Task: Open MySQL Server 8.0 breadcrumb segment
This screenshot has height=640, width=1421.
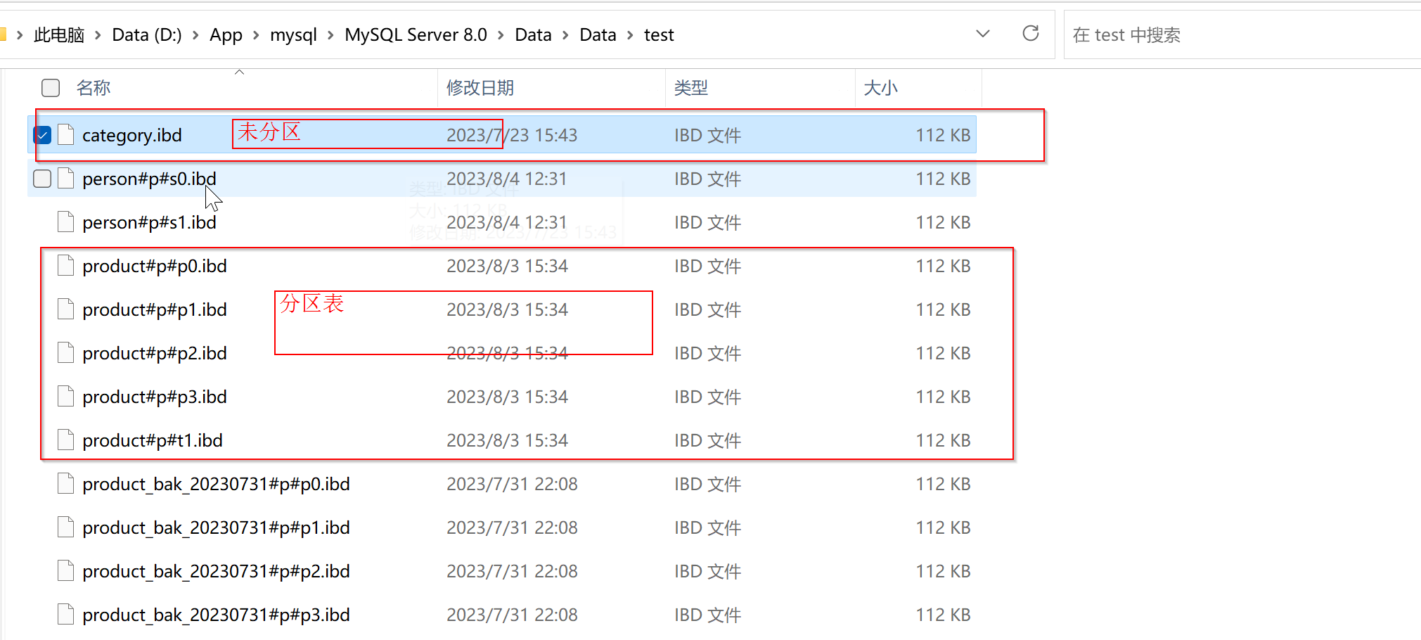Action: coord(416,35)
